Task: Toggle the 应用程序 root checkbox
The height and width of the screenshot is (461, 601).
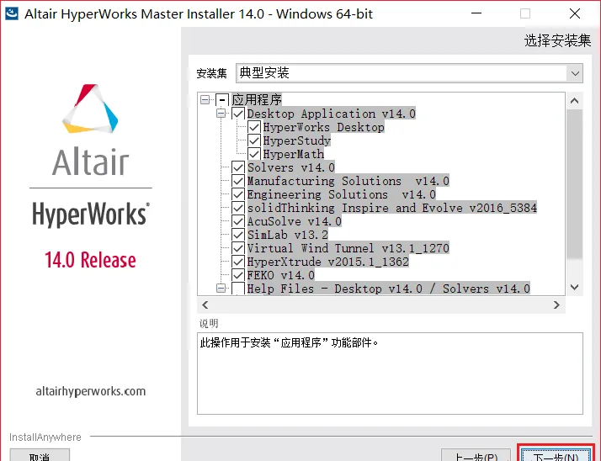Action: [x=222, y=100]
